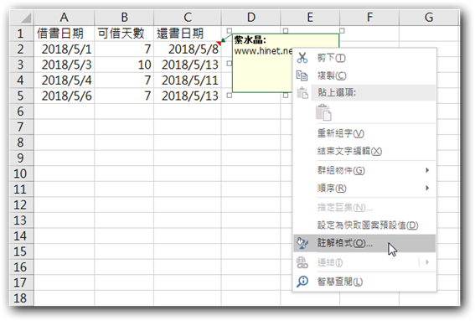Select column C header
Screen dimensions: 475x321
188,18
